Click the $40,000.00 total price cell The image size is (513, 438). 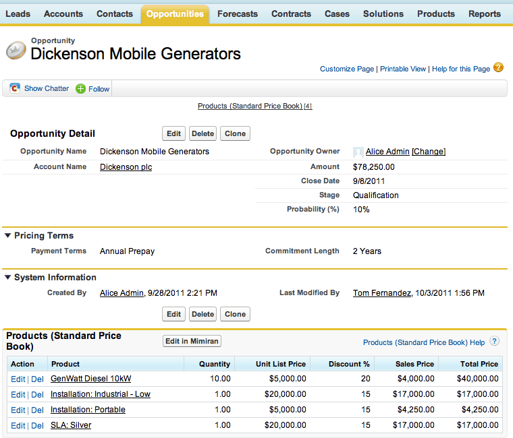[478, 379]
